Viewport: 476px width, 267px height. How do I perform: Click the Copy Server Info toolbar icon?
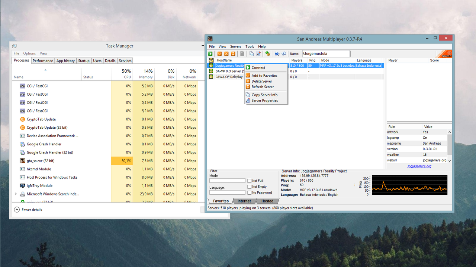pos(251,54)
